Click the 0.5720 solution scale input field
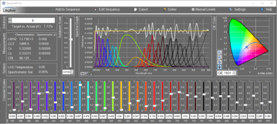Screen dimensions: 277x124 point(66,72)
